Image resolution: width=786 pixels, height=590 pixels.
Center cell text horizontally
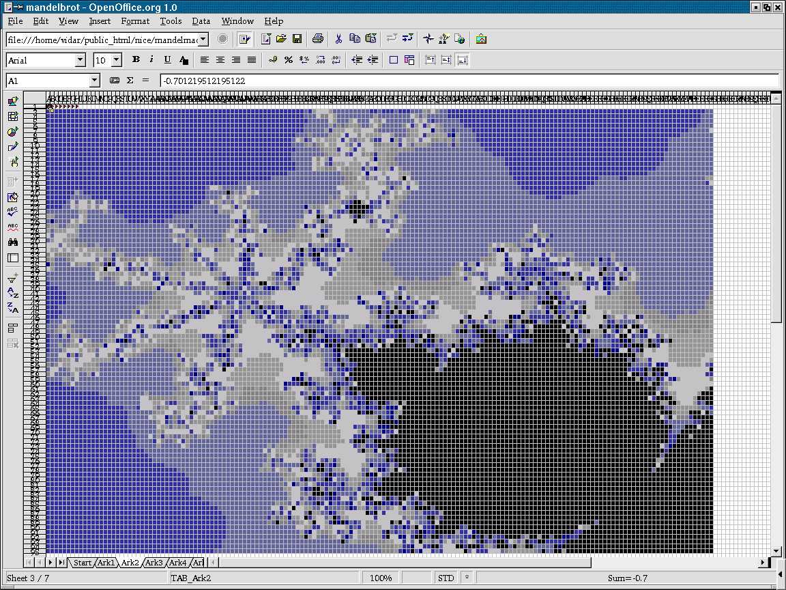click(x=220, y=59)
